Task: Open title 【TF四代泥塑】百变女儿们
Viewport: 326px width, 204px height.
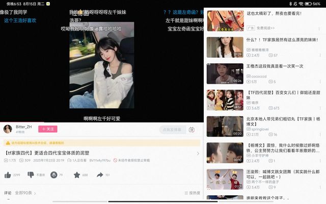Action: (283, 95)
